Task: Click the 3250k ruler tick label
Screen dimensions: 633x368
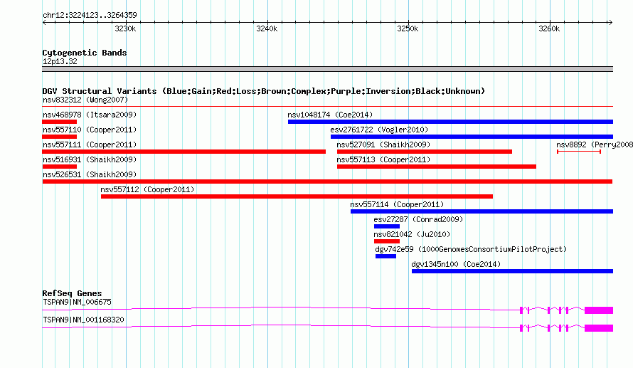Action: 408,28
